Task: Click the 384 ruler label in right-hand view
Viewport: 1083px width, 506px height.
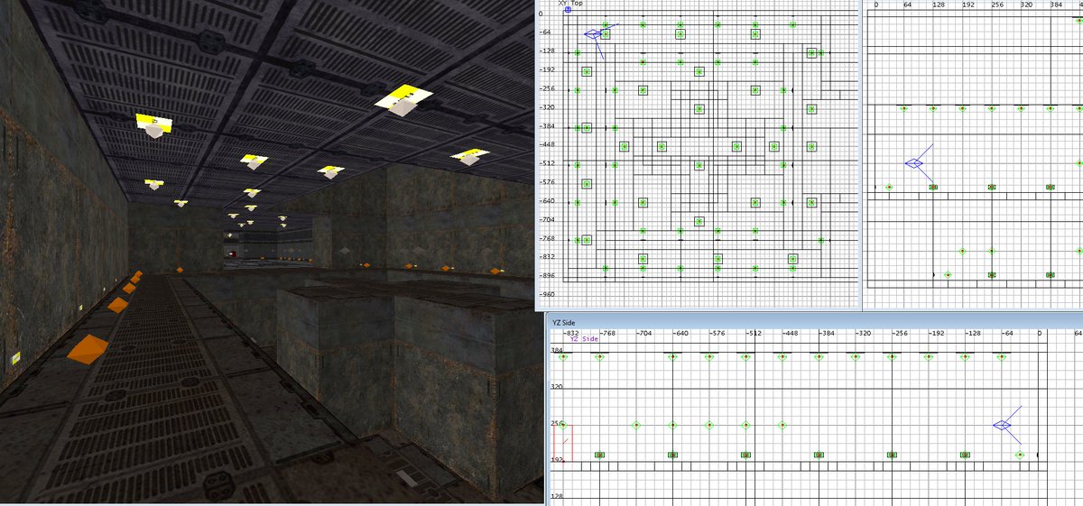Action: [1056, 5]
